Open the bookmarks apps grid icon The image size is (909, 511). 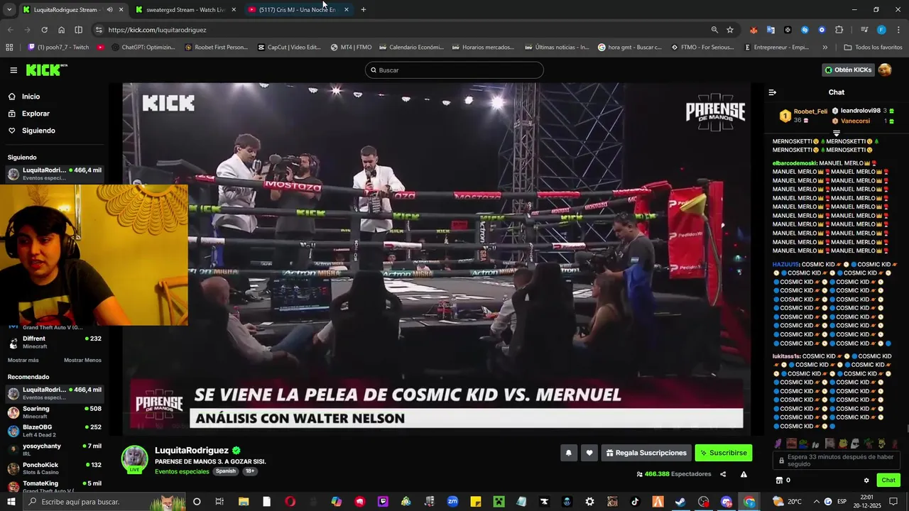click(x=9, y=48)
